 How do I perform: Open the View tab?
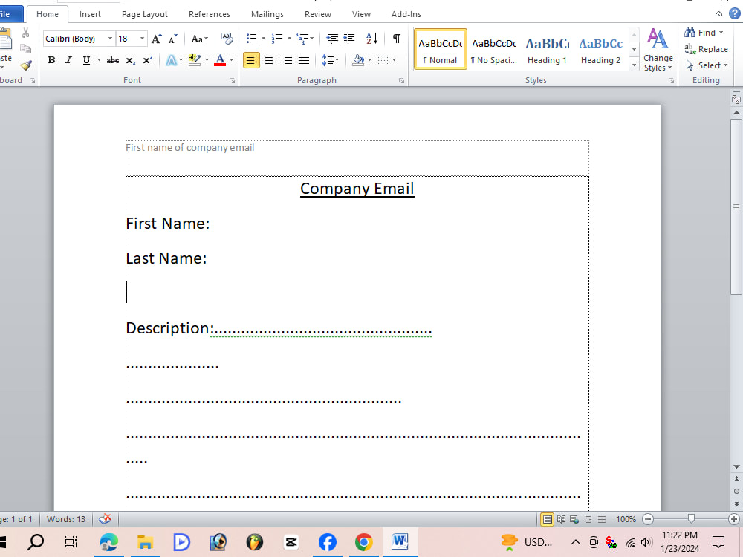[361, 14]
